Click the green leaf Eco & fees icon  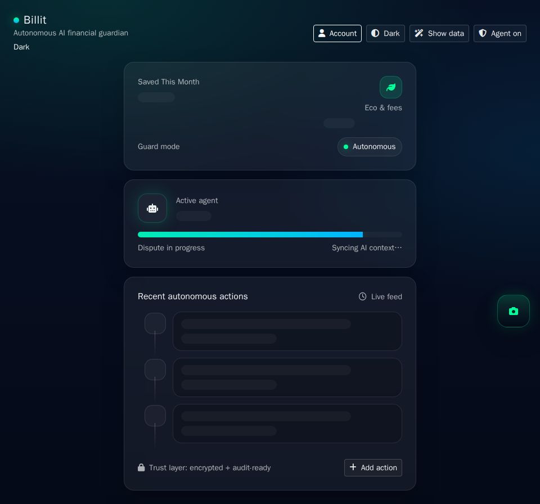tap(391, 87)
